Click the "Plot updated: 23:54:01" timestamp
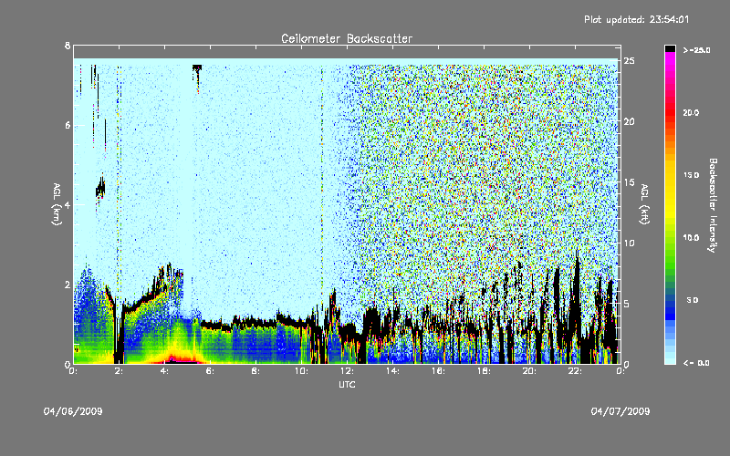The image size is (730, 456). click(636, 19)
